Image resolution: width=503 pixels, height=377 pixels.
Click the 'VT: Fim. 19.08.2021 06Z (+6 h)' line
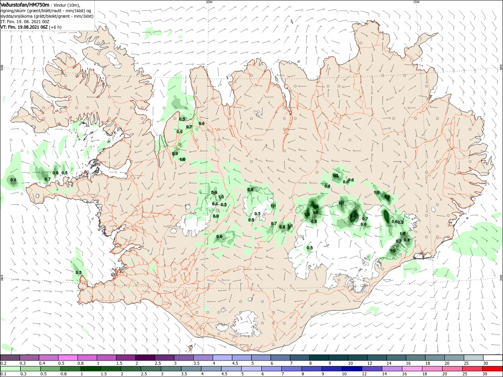tap(31, 27)
